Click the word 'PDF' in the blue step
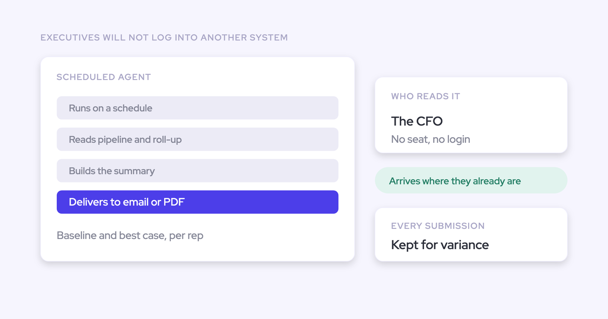608x319 pixels. point(174,202)
